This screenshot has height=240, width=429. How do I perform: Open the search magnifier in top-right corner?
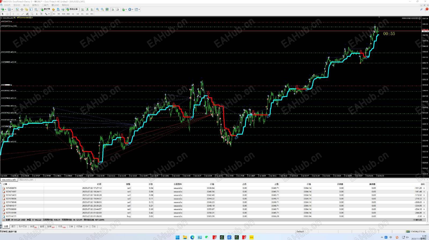pos(421,9)
